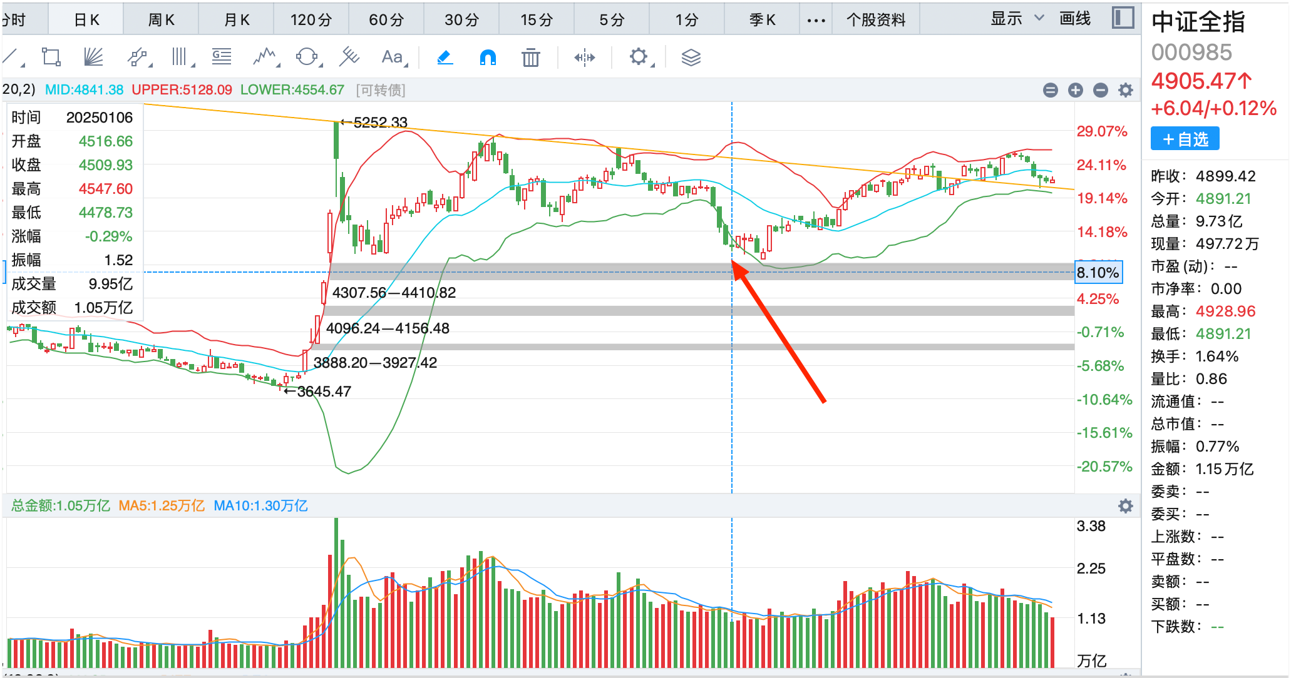Toggle the right sidebar panel icon
The height and width of the screenshot is (678, 1291).
click(x=1123, y=18)
